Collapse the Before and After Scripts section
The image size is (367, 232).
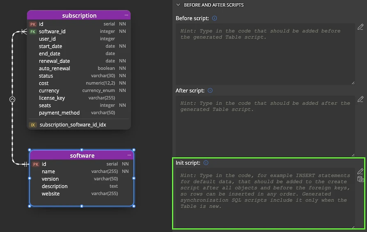(x=178, y=5)
